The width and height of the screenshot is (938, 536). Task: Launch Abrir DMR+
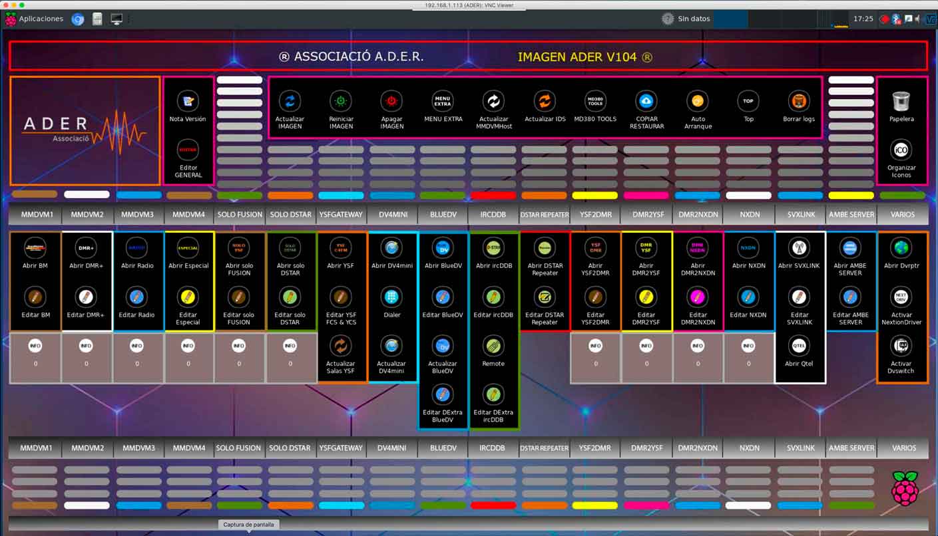tap(86, 248)
